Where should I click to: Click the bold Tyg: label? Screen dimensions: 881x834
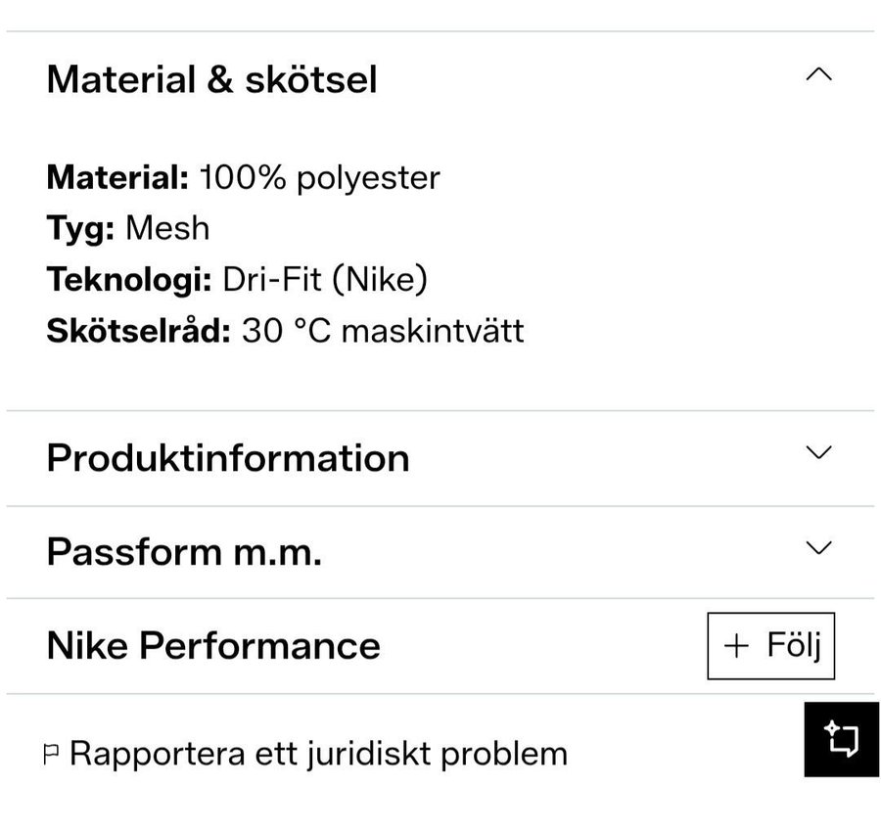pyautogui.click(x=81, y=229)
